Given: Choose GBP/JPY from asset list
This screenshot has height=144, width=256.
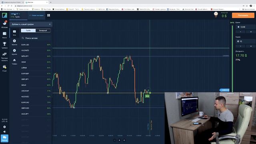Looking at the screenshot, I should (x=36, y=79).
